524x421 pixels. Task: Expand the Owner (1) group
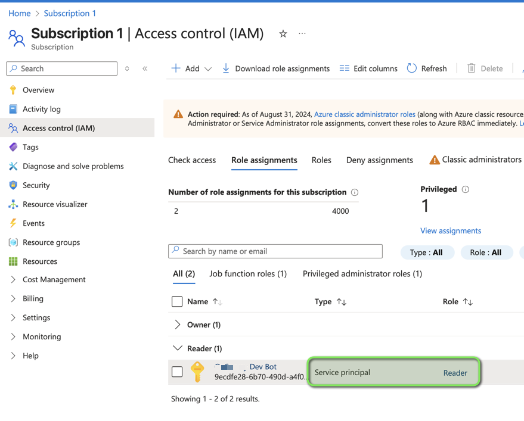177,325
